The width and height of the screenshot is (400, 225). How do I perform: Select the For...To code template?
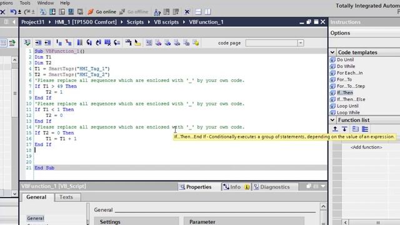[x=344, y=79]
